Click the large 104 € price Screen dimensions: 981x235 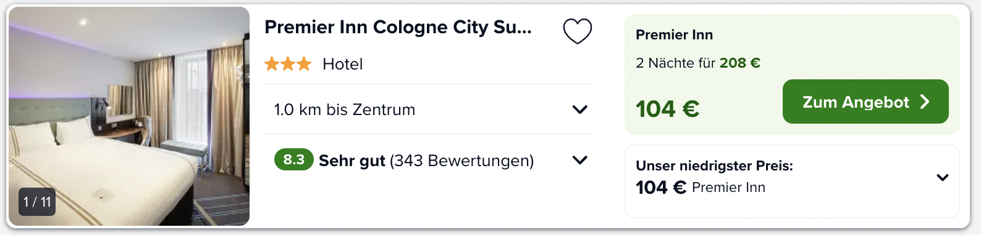(668, 109)
